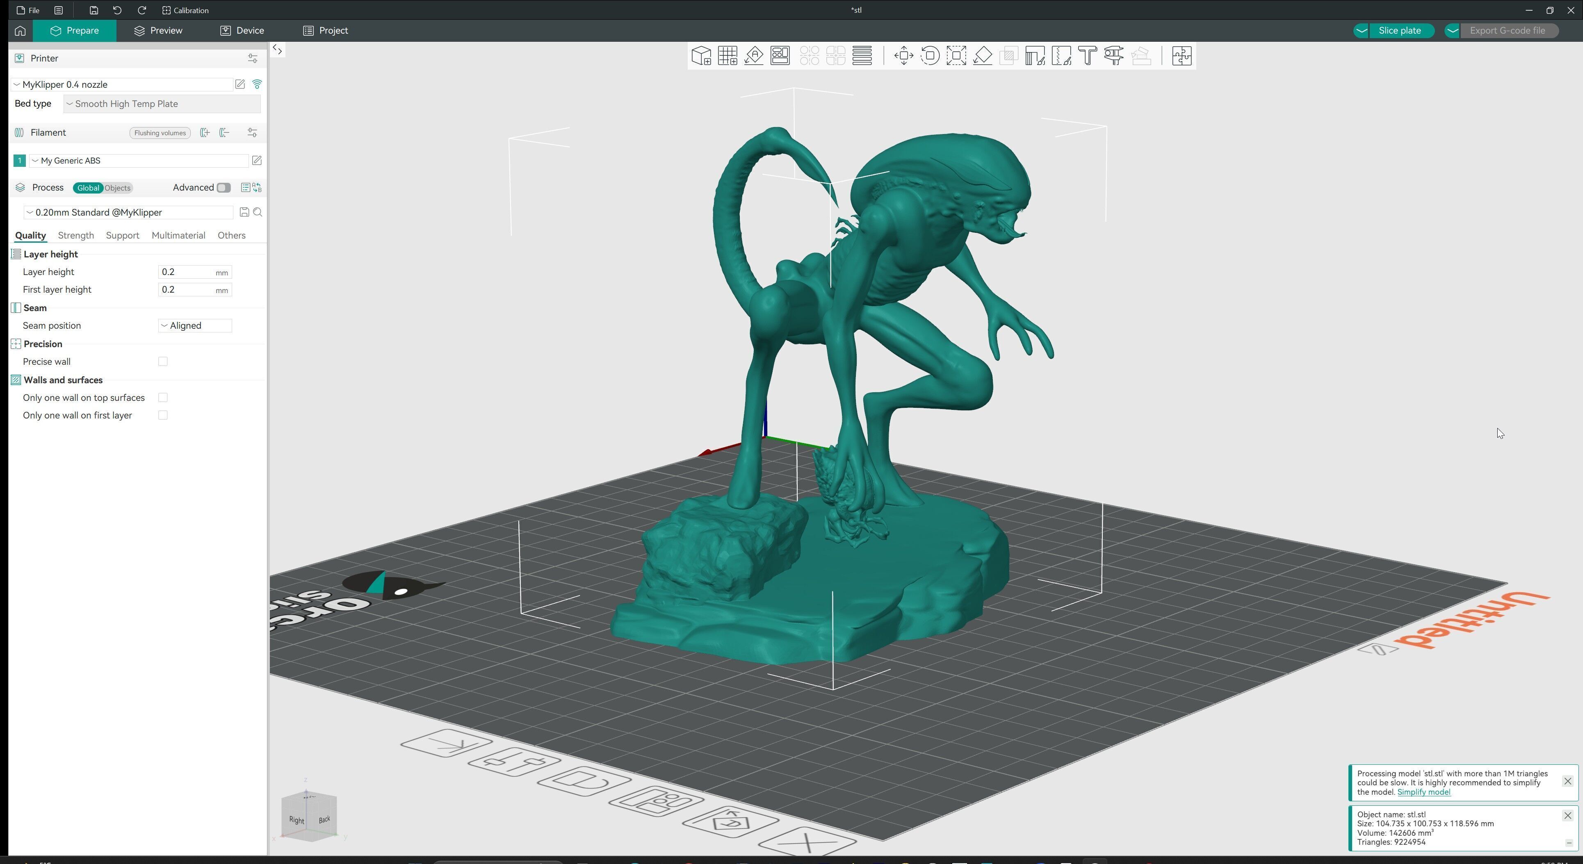Open the MyKlipper 0.4 nozzle printer dropdown
The image size is (1583, 864).
(122, 85)
